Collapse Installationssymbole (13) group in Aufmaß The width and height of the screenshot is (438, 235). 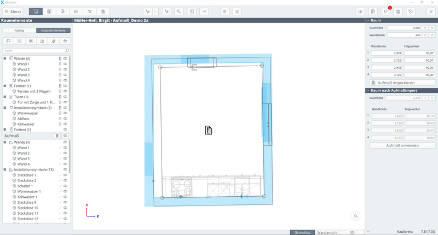click(x=4, y=170)
